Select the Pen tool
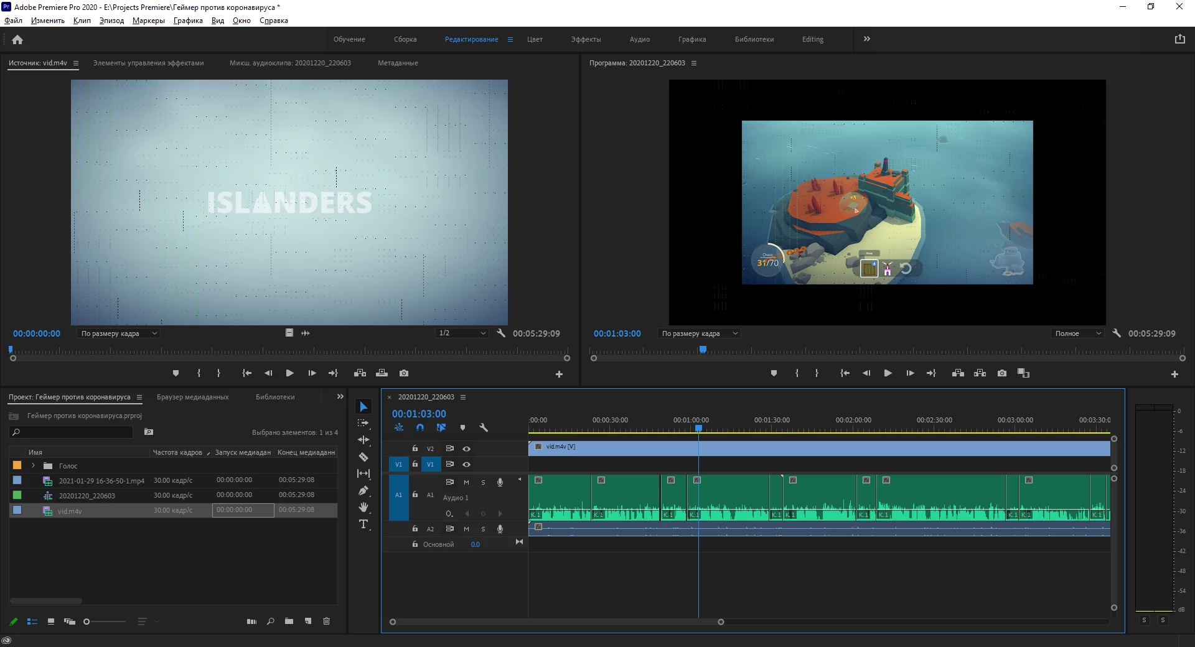Screen dimensions: 1195x647 [363, 490]
